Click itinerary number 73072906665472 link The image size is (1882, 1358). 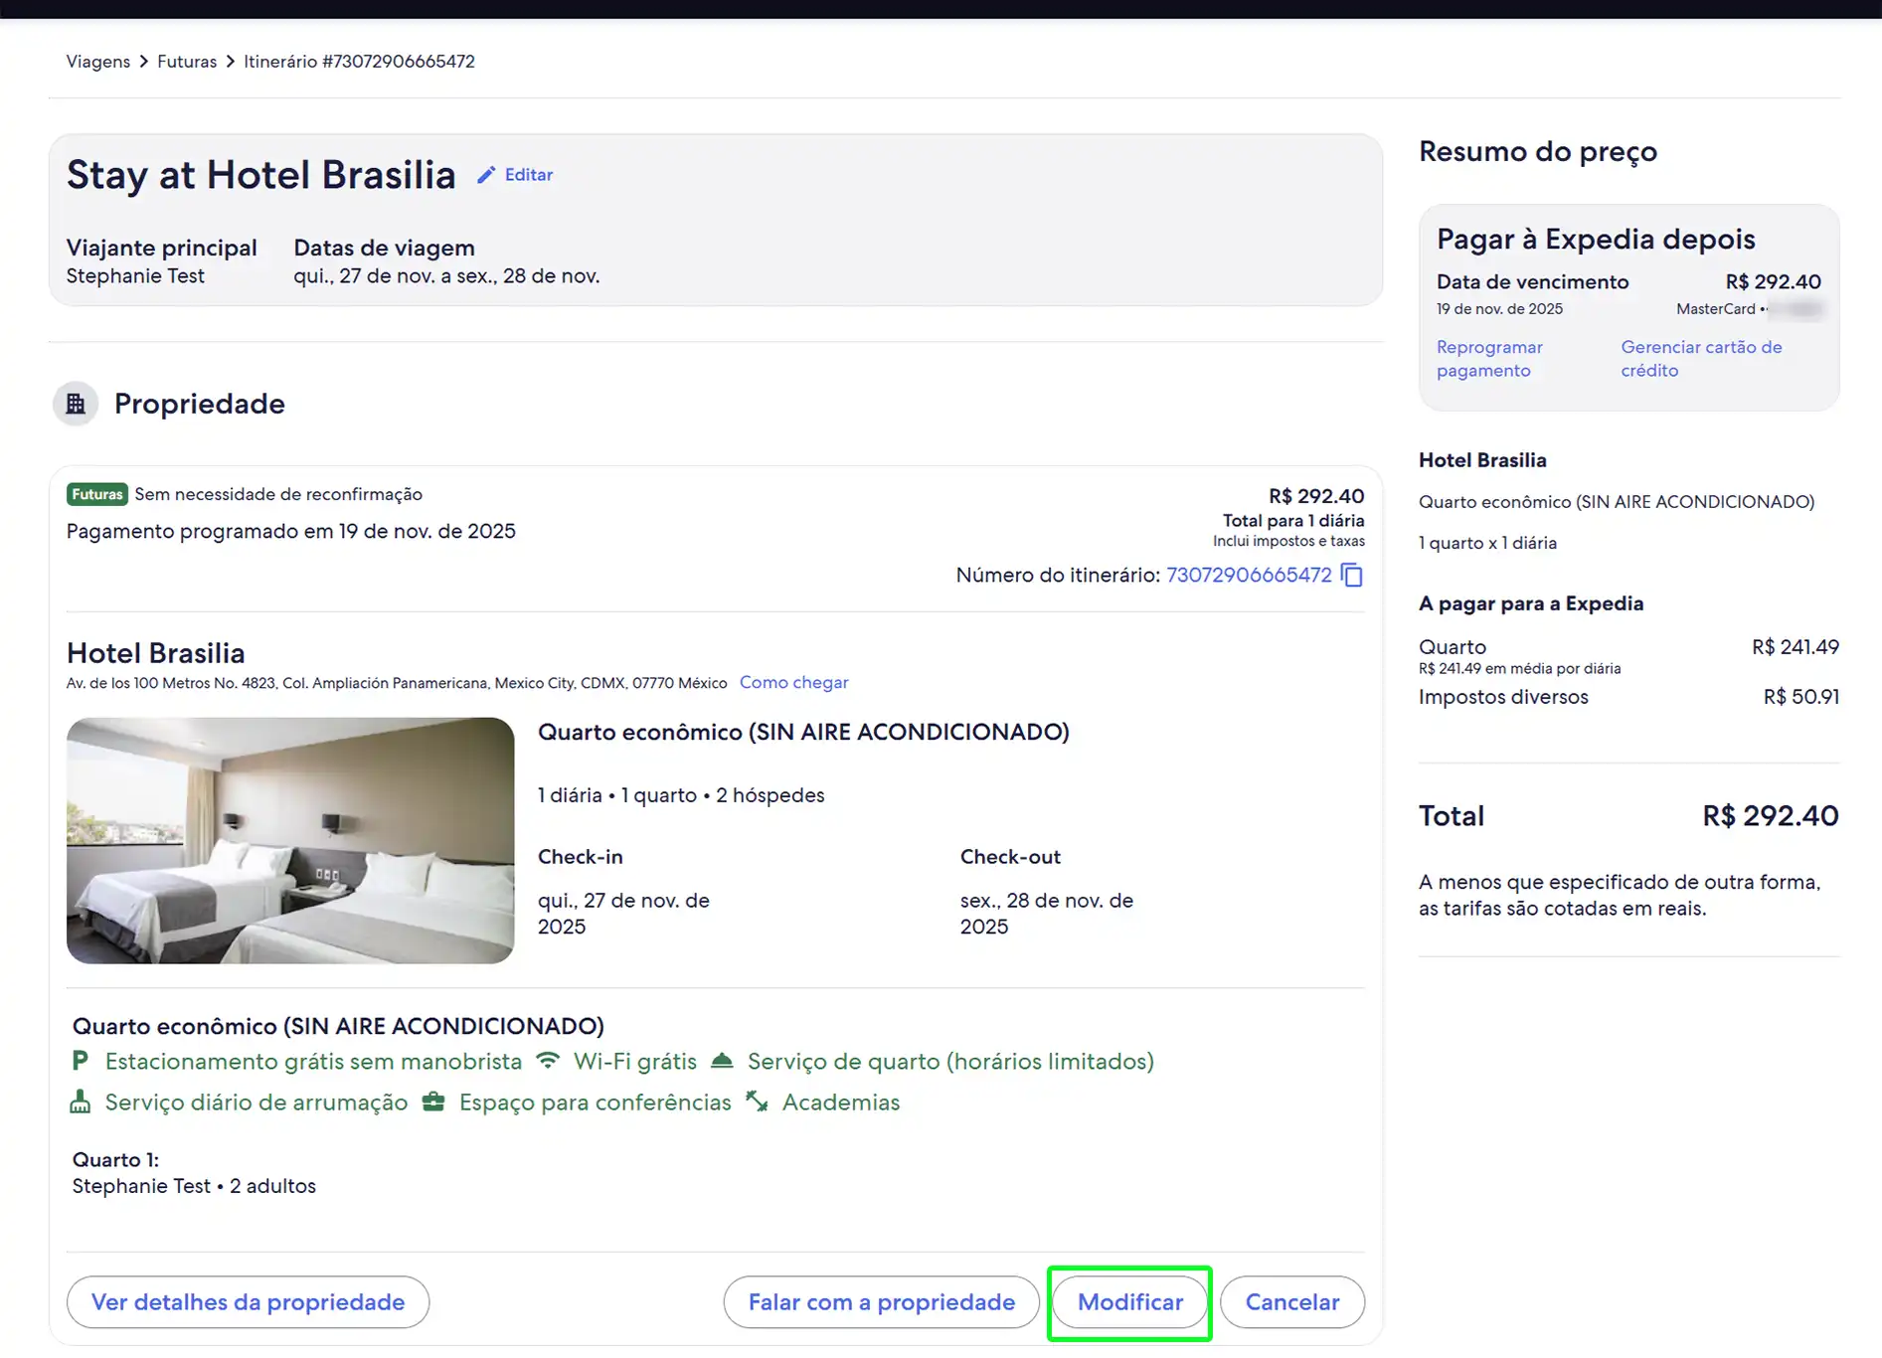[x=1249, y=575]
